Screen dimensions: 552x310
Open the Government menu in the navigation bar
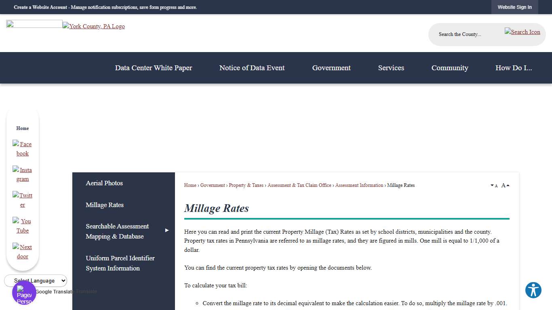click(x=331, y=68)
